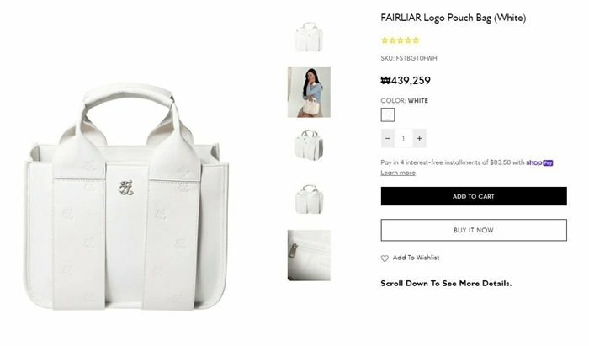This screenshot has height=346, width=589.
Task: Add the pouch bag to cart
Action: pos(474,196)
